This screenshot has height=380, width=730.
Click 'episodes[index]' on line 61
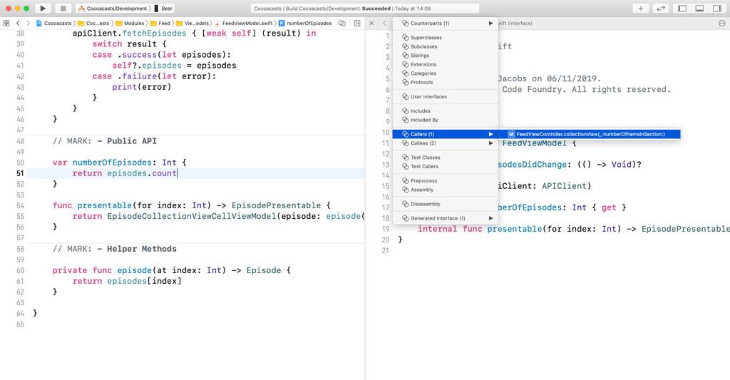click(x=144, y=281)
